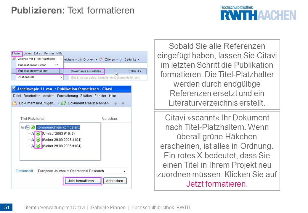308x213 pixels.
Task: Open the Datei menu in the Citavi dialog
Action: [17, 96]
